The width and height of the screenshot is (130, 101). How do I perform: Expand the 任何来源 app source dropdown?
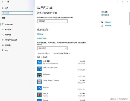pyautogui.click(x=52, y=21)
